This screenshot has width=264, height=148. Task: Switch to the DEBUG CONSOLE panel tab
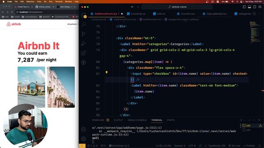pos(137,120)
